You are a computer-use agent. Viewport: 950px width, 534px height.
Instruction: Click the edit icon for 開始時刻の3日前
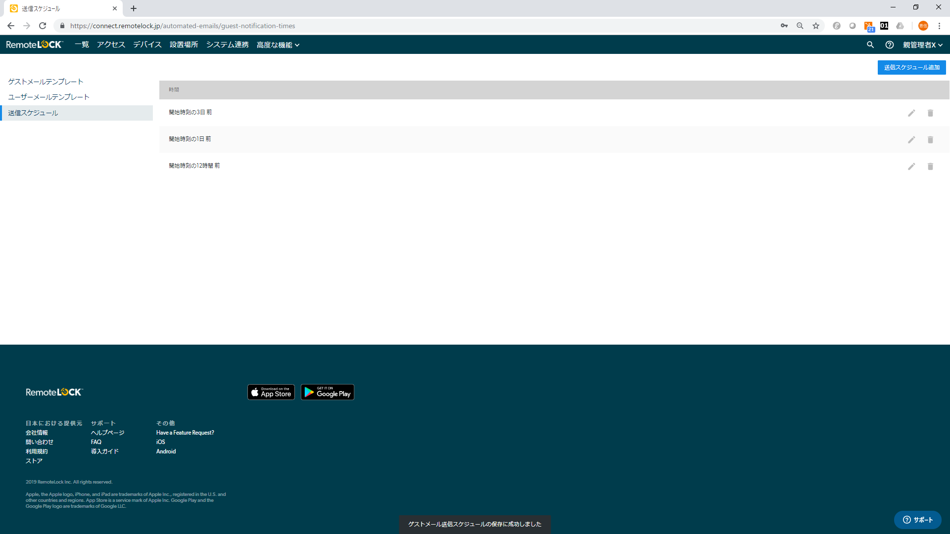[911, 112]
